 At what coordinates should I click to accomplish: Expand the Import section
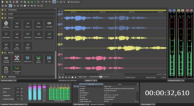pyautogui.click(x=2, y=14)
